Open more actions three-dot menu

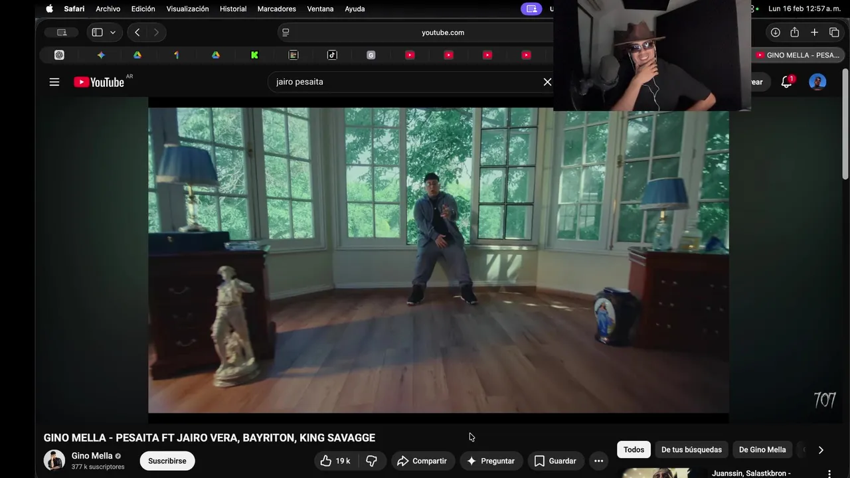coord(598,461)
